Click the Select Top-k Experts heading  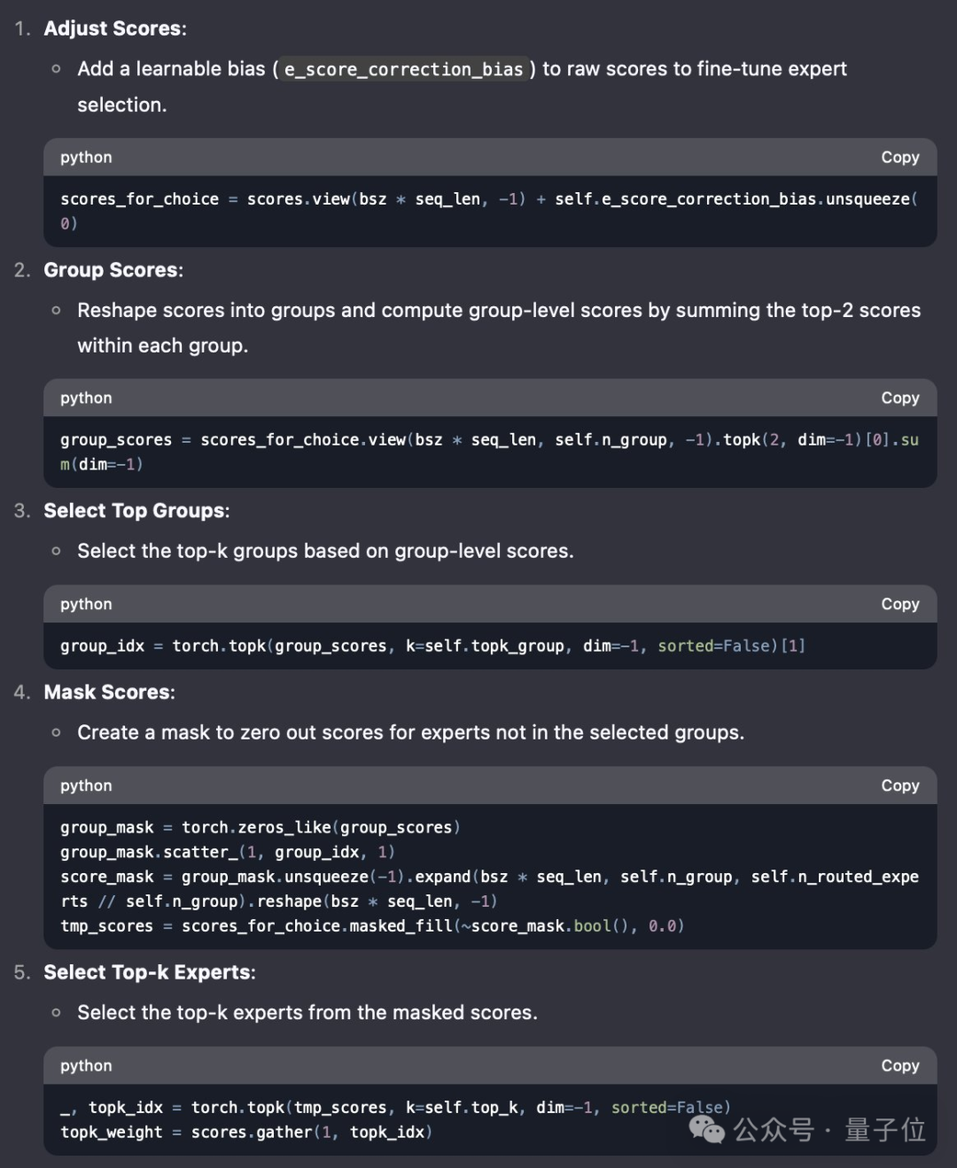pyautogui.click(x=148, y=972)
